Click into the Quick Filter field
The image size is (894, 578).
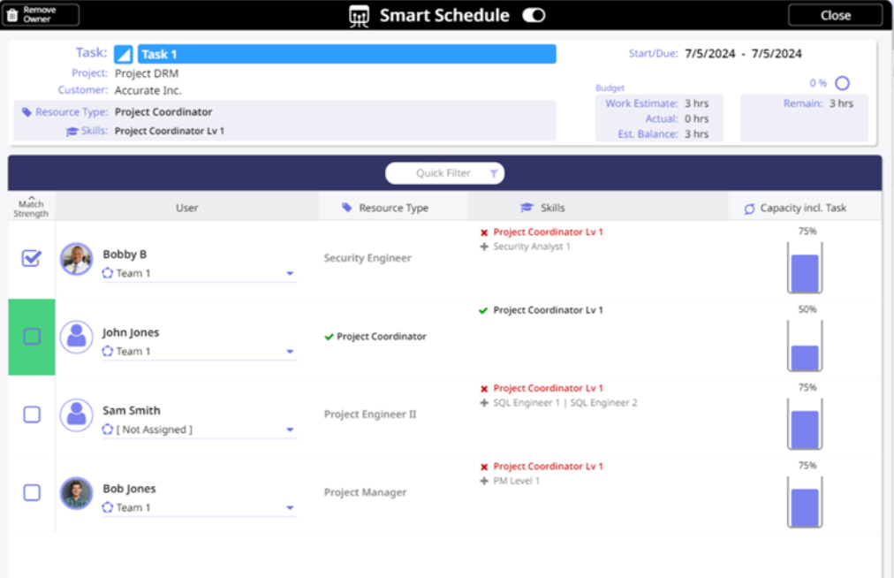pyautogui.click(x=442, y=174)
